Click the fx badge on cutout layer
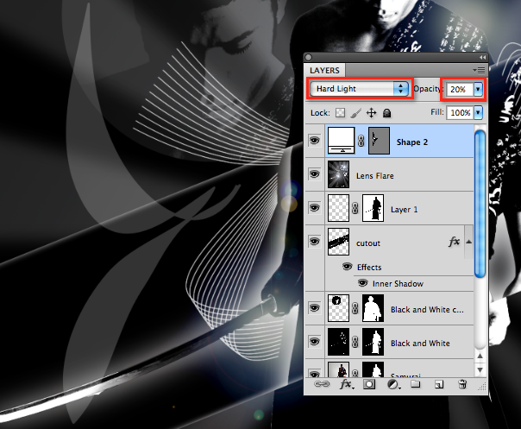Viewport: 521px width, 429px height. coord(455,242)
